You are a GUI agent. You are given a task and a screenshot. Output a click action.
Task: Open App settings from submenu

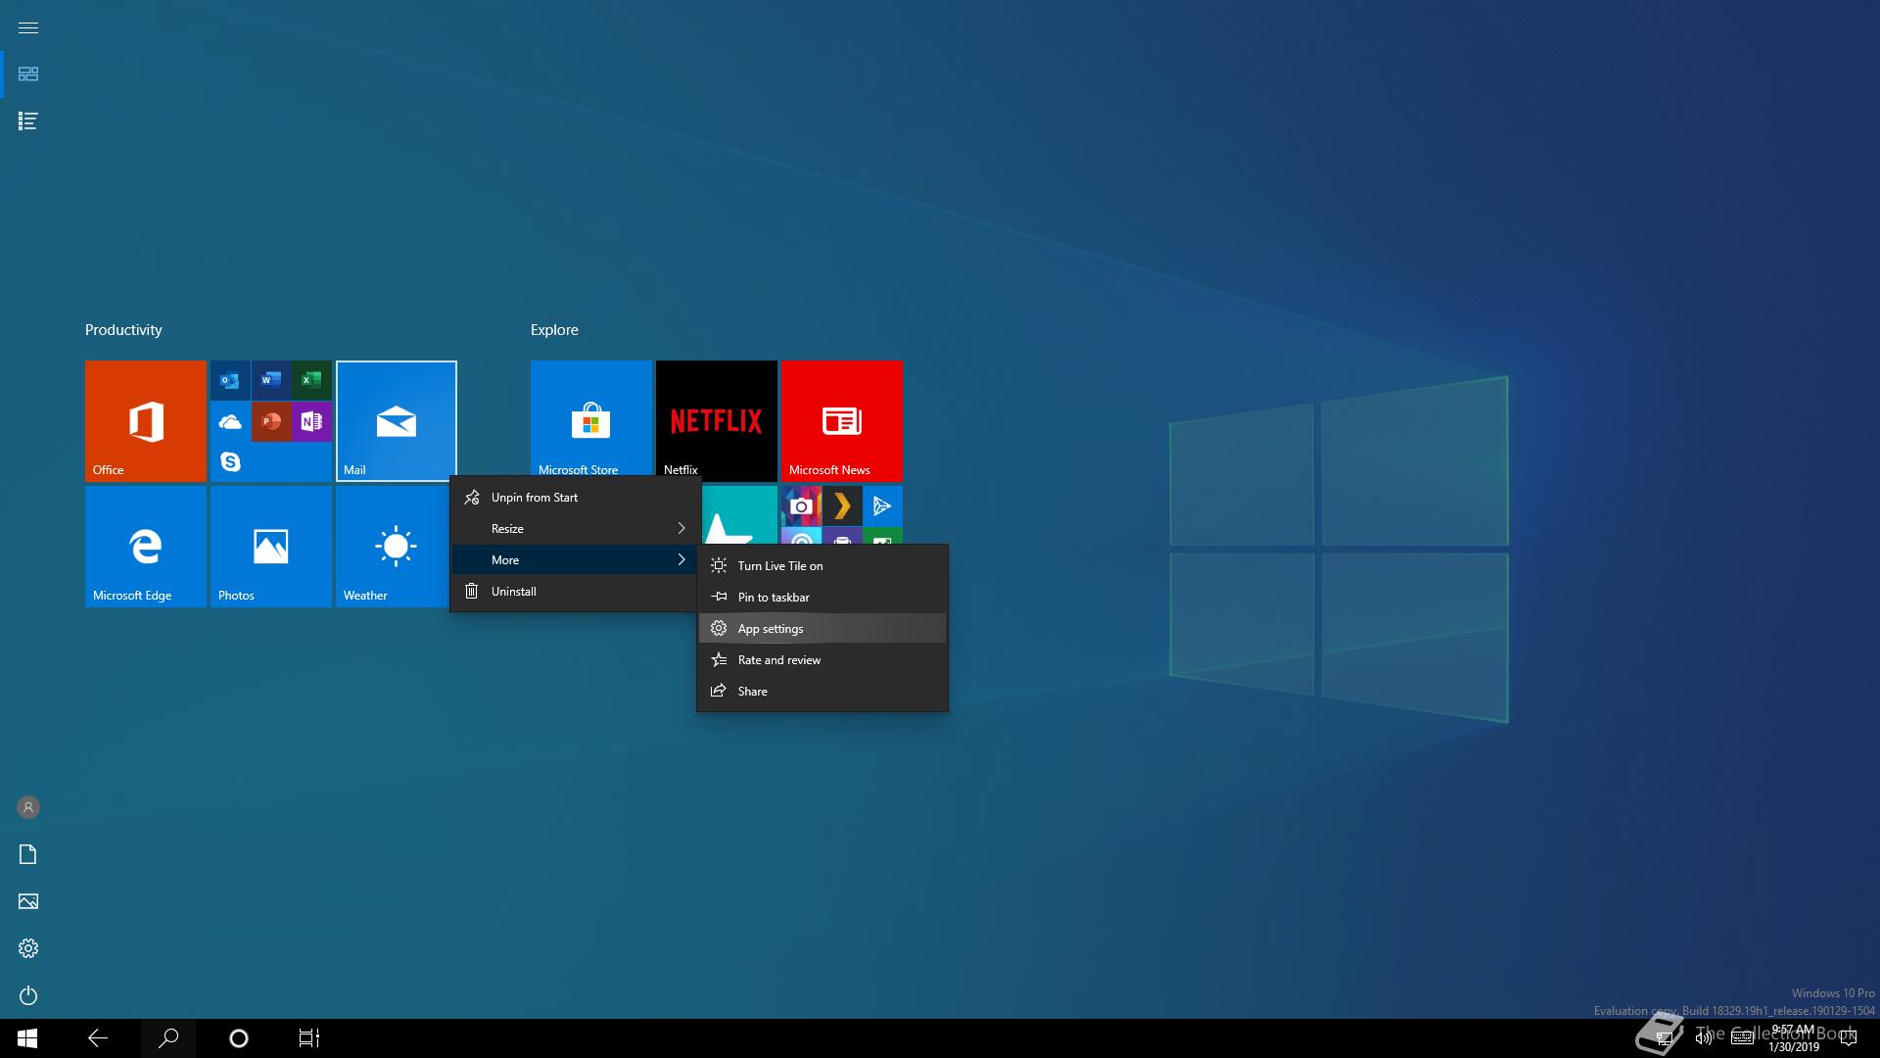[822, 629]
